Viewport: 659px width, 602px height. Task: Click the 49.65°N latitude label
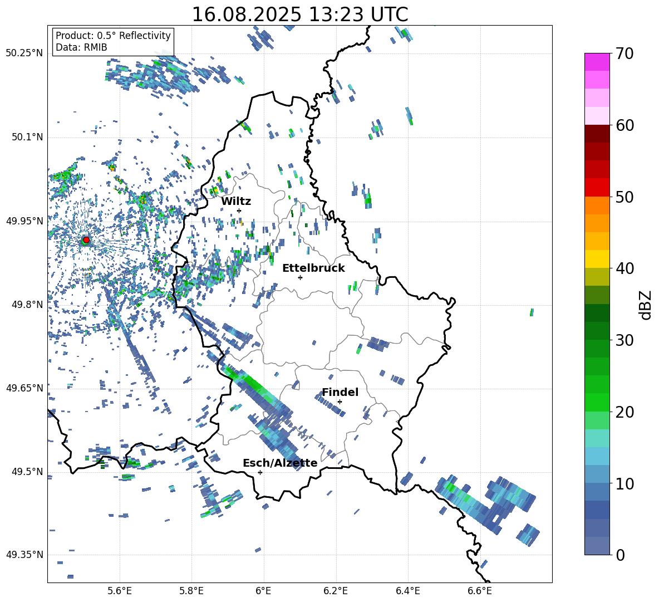24,388
